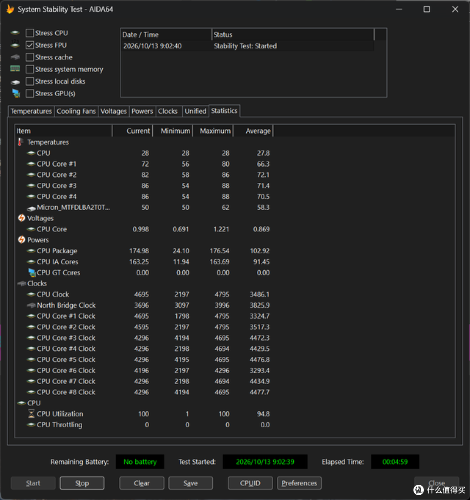Open the Preferences dialog
The height and width of the screenshot is (500, 470).
click(299, 483)
